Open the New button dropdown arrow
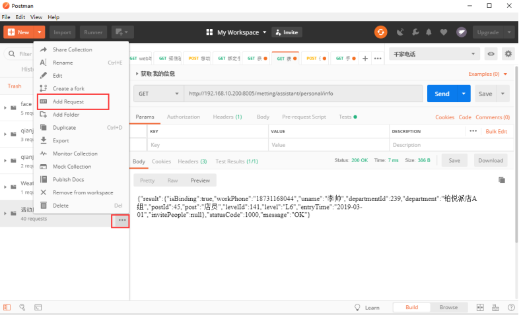 tap(39, 32)
